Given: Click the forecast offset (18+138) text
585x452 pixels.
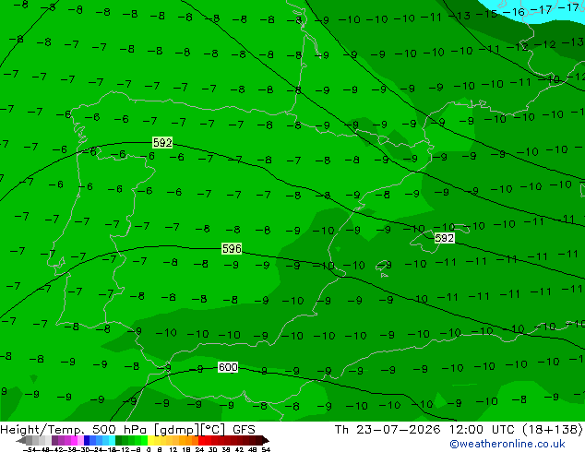Looking at the screenshot, I should coord(550,429).
